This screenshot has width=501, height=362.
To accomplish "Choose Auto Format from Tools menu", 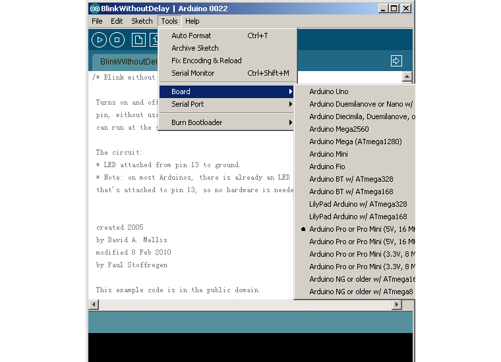I will click(x=226, y=36).
